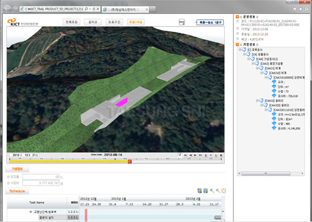This screenshot has height=222, width=312.
Task: Go back using the browser back arrow
Action: pos(7,8)
